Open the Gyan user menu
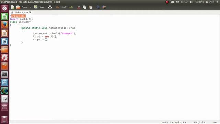This screenshot has width=220, height=124. click(x=210, y=2)
